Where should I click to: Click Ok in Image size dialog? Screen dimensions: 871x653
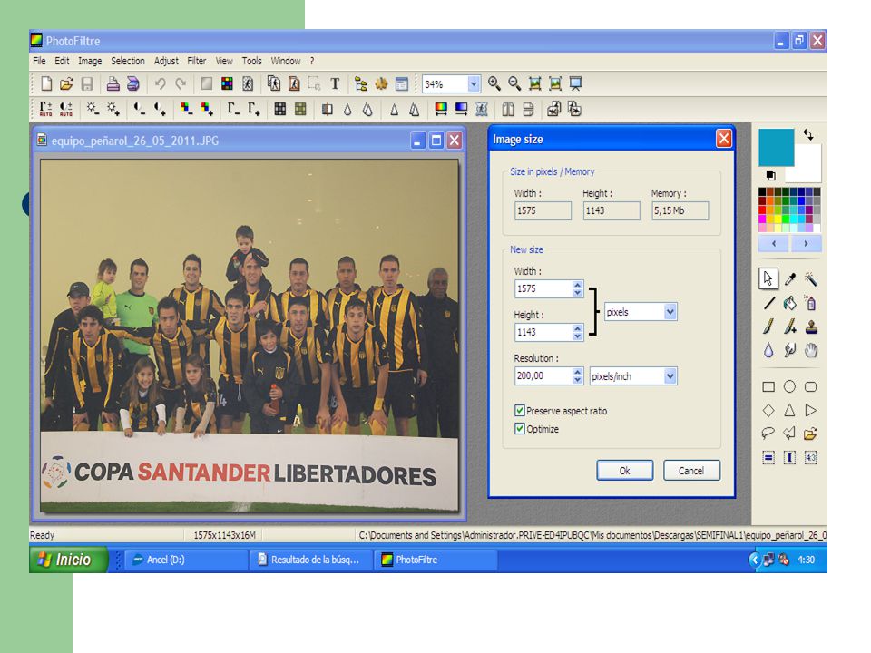click(624, 471)
